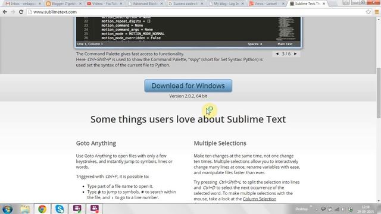Click the 'Spaces: 4' status bar entry
The image size is (381, 214).
point(255,44)
